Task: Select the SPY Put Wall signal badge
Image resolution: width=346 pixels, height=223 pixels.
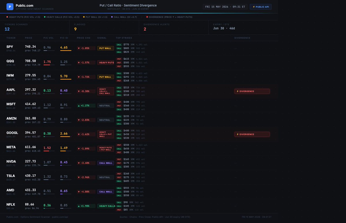Action: coord(106,48)
